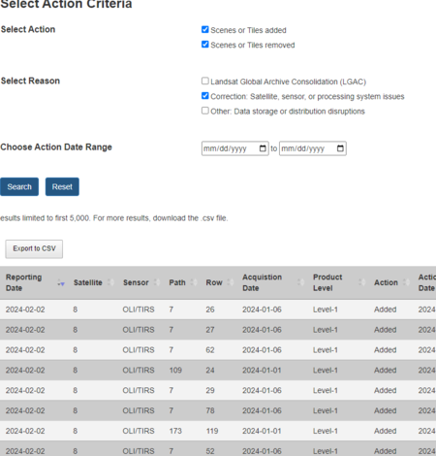Click the Reporting Date column header text
Screen dimensions: 436x456
point(23,282)
